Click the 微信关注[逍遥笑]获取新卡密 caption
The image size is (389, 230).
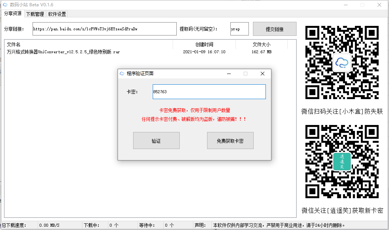342,211
